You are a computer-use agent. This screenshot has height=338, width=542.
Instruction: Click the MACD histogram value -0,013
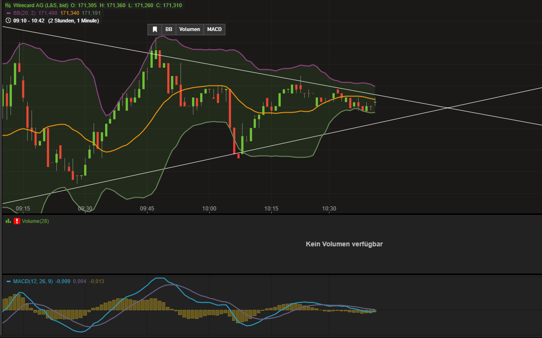pyautogui.click(x=97, y=281)
